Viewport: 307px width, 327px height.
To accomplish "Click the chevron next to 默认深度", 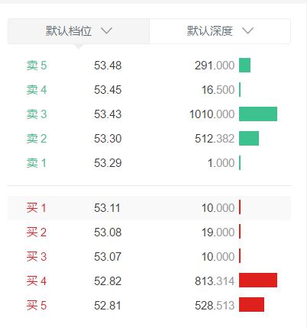I will (x=247, y=31).
